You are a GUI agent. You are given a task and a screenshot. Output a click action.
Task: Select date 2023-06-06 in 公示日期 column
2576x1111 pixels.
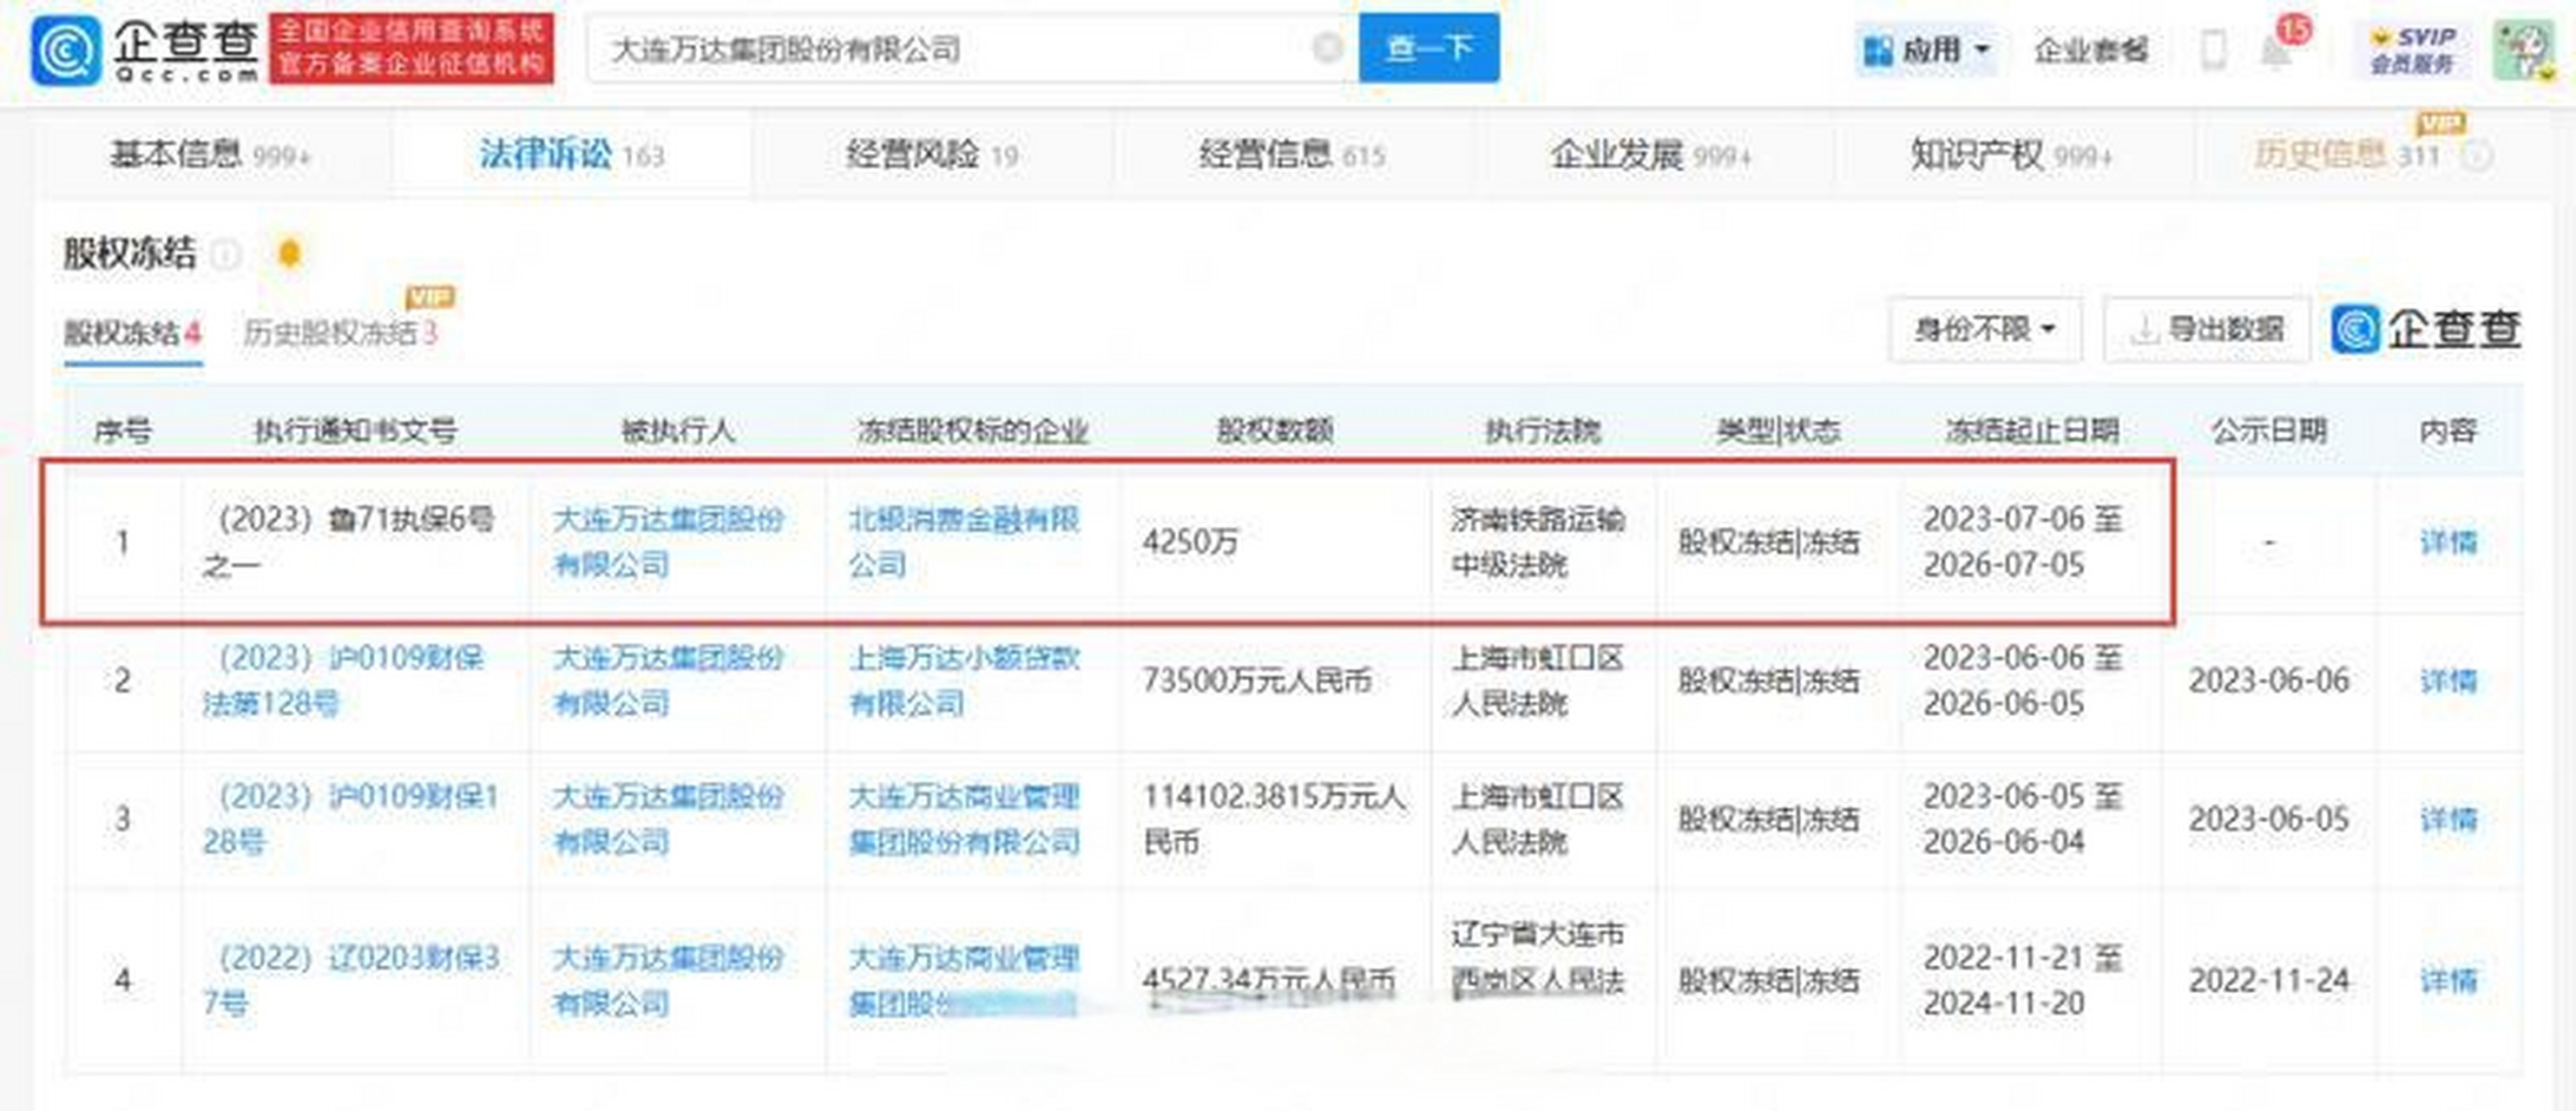click(2268, 681)
